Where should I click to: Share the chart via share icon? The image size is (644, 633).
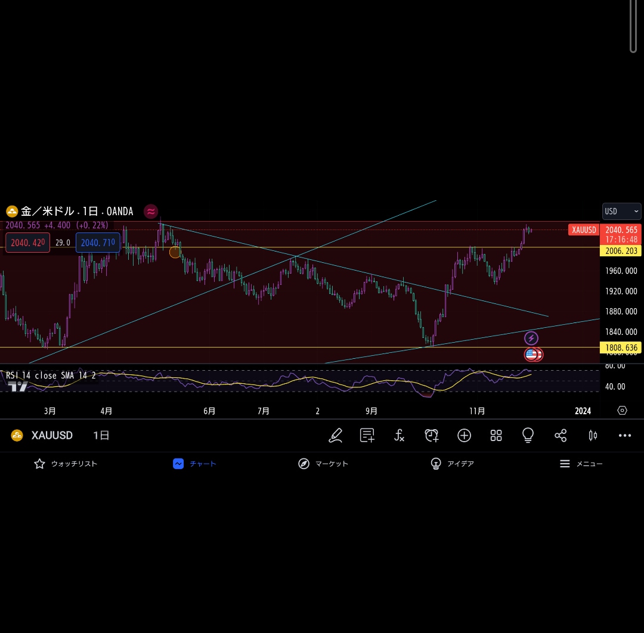click(561, 436)
